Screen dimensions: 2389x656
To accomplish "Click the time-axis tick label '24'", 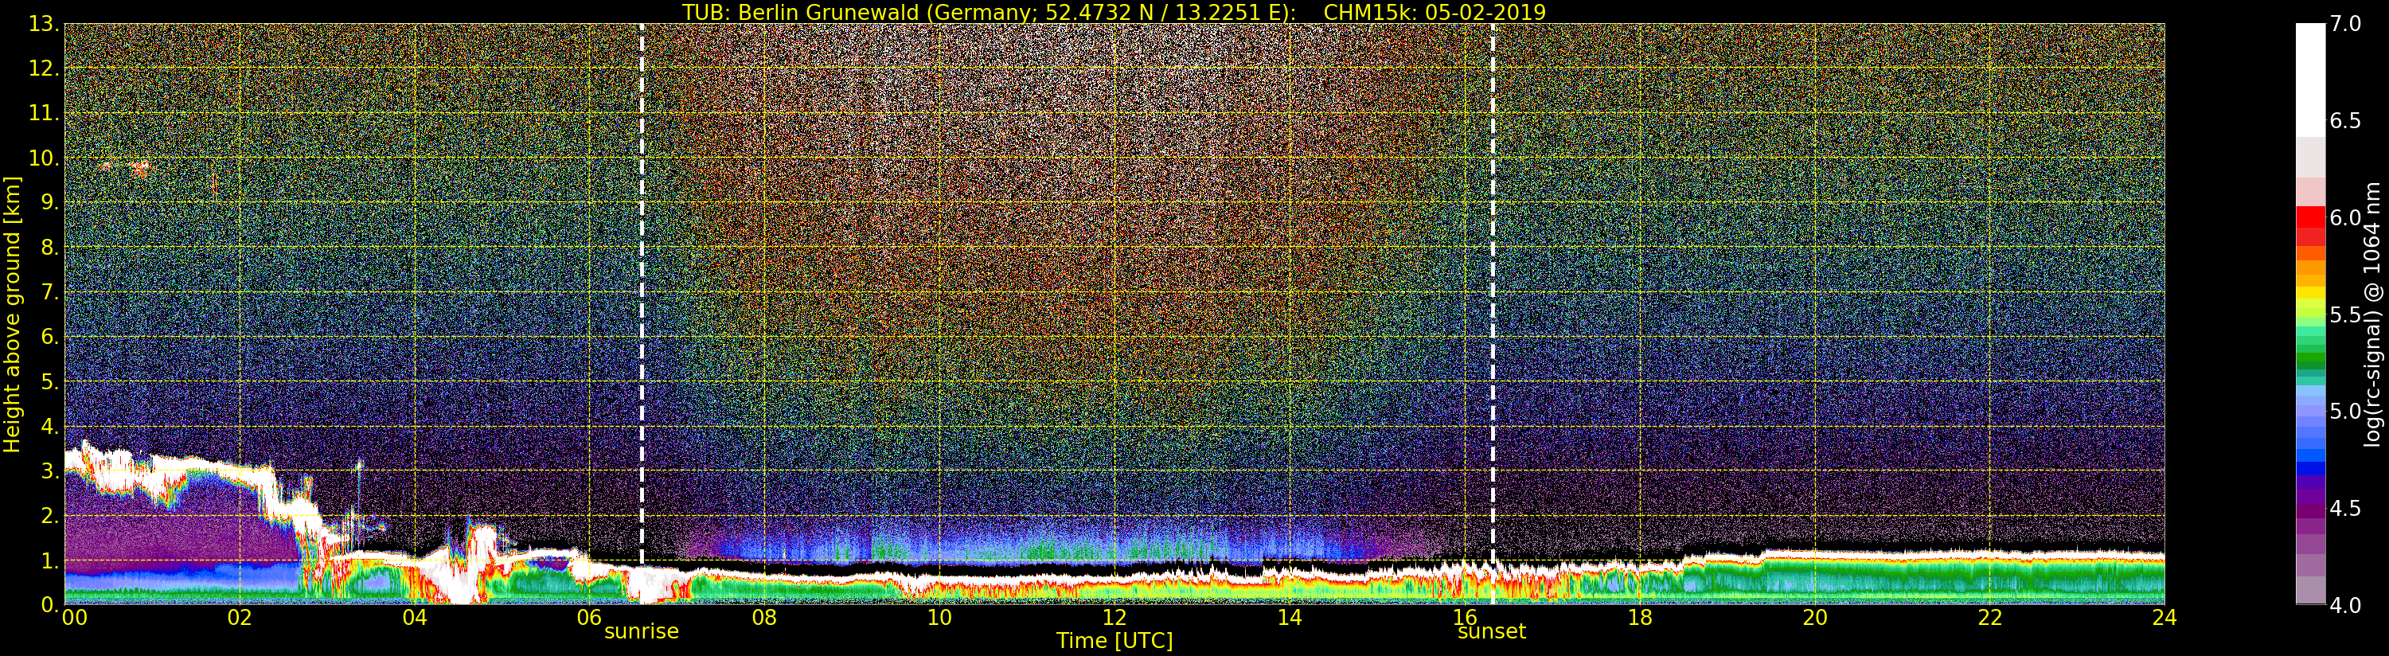I will pyautogui.click(x=2165, y=617).
